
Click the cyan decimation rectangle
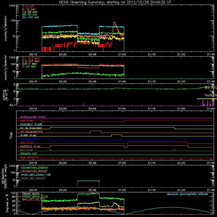point(88,181)
